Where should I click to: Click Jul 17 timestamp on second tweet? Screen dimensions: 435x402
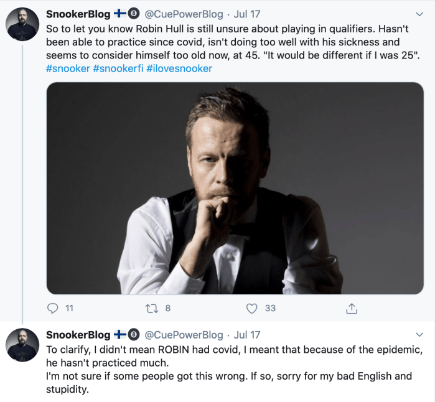point(247,335)
